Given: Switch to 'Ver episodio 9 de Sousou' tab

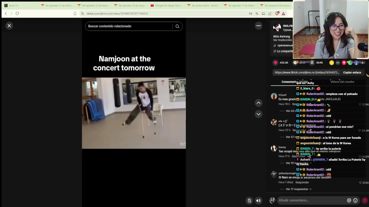Looking at the screenshot, I should 275,5.
